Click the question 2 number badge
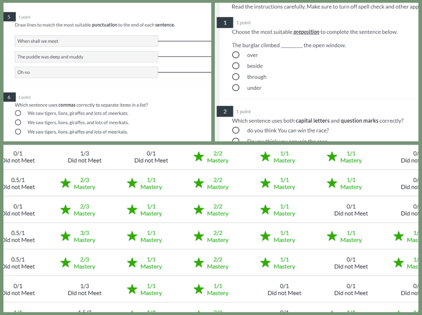The width and height of the screenshot is (422, 315). point(225,111)
